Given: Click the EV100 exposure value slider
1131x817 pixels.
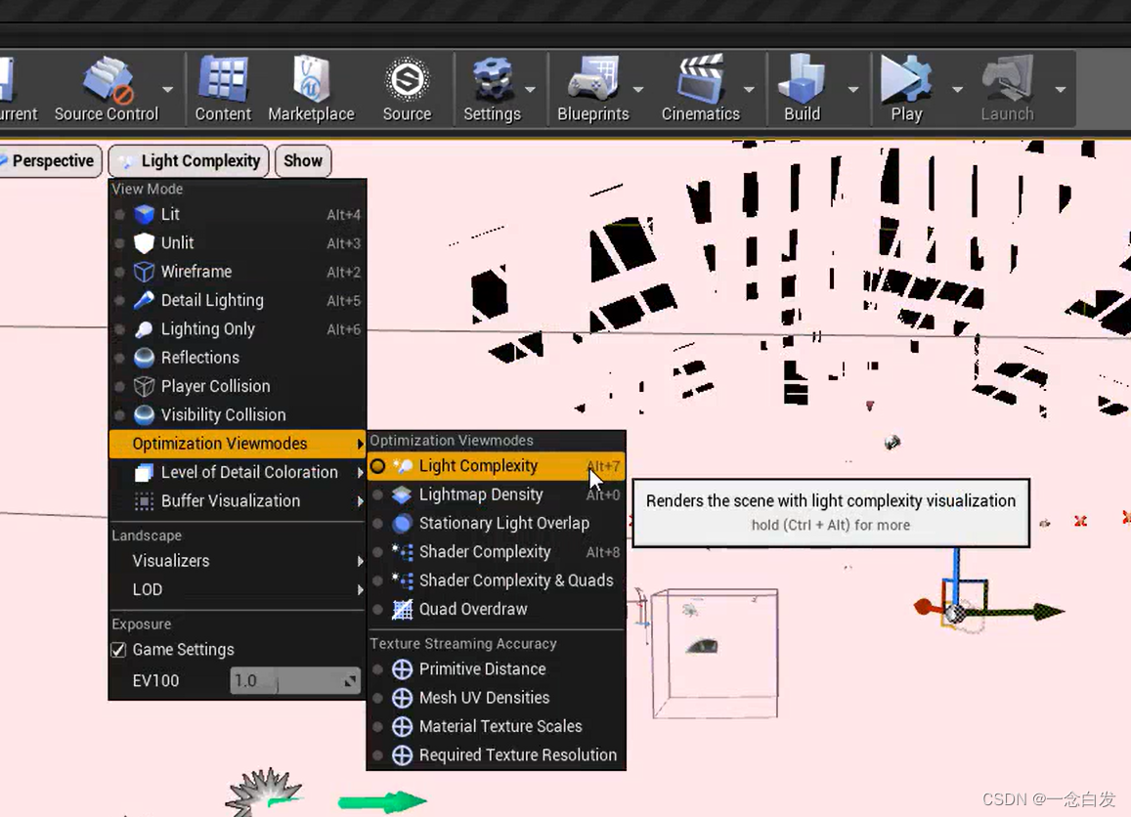Looking at the screenshot, I should click(x=295, y=681).
